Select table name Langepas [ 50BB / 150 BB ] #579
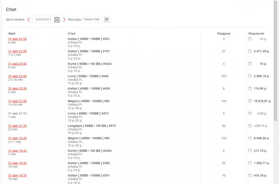This screenshot has width=279, height=184. point(92,126)
